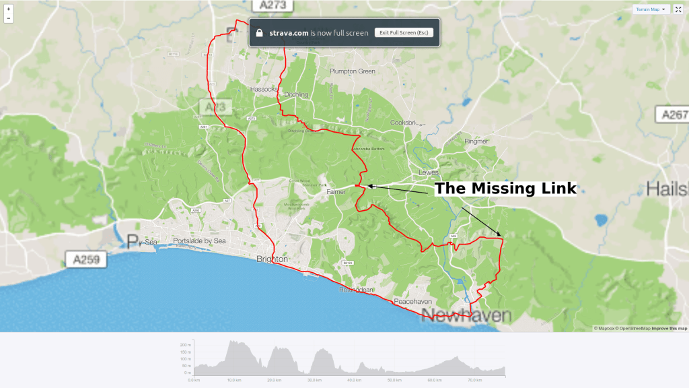Zoom out with the minus button
Viewport: 689px width, 388px height.
8,18
